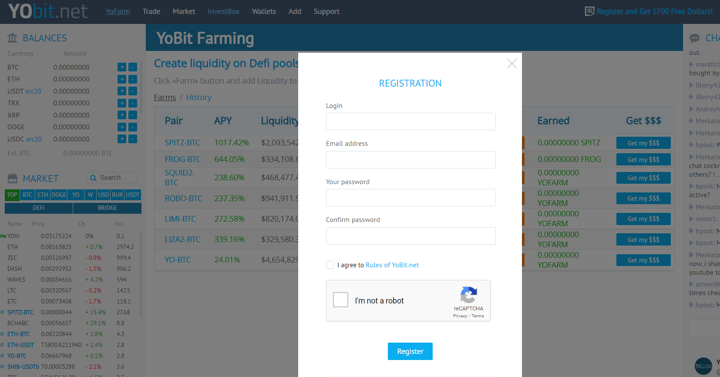Click the minus withdraw icon for ETH

pyautogui.click(x=133, y=79)
